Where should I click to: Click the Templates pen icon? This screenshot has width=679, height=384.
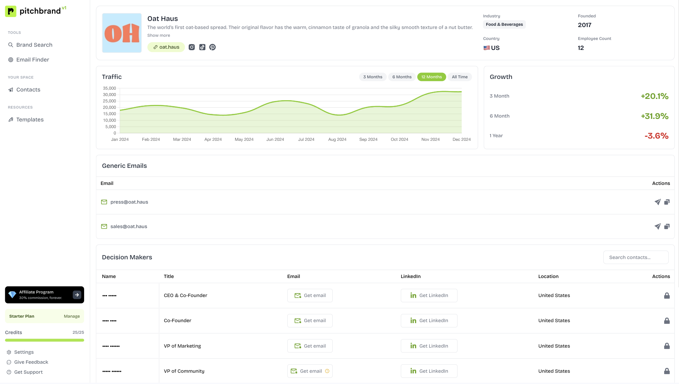point(11,120)
